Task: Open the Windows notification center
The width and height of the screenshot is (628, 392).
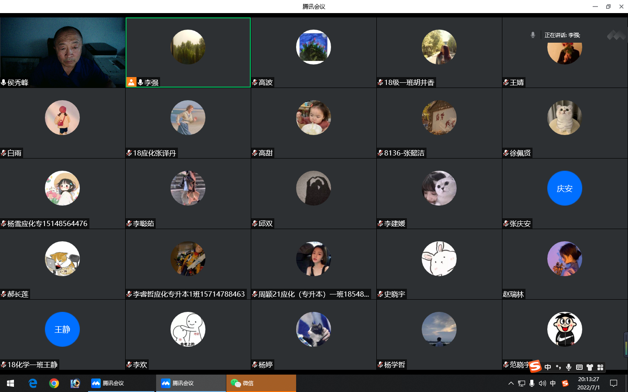Action: pyautogui.click(x=614, y=383)
